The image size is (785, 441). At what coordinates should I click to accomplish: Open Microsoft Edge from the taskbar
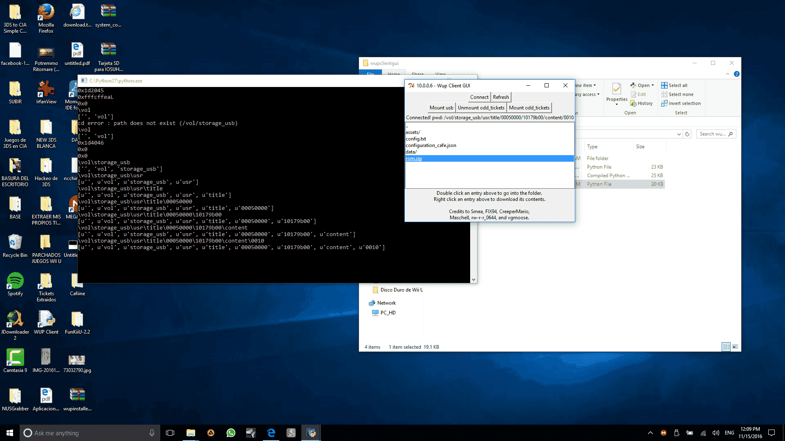click(x=271, y=433)
